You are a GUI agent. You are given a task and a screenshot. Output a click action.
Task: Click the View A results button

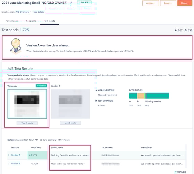click(27, 123)
